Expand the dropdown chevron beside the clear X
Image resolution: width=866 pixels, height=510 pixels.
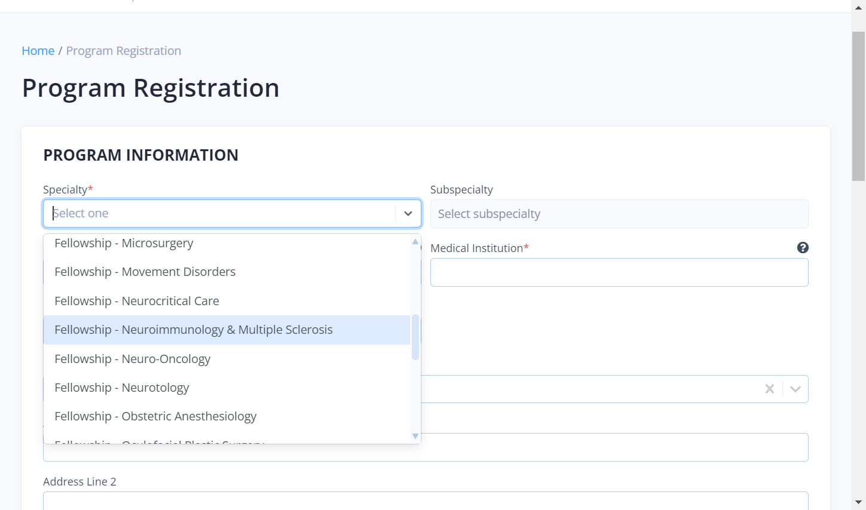click(795, 389)
